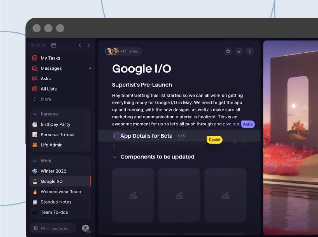Click the calendar icon in sidebar header
The image size is (318, 237).
54,45
